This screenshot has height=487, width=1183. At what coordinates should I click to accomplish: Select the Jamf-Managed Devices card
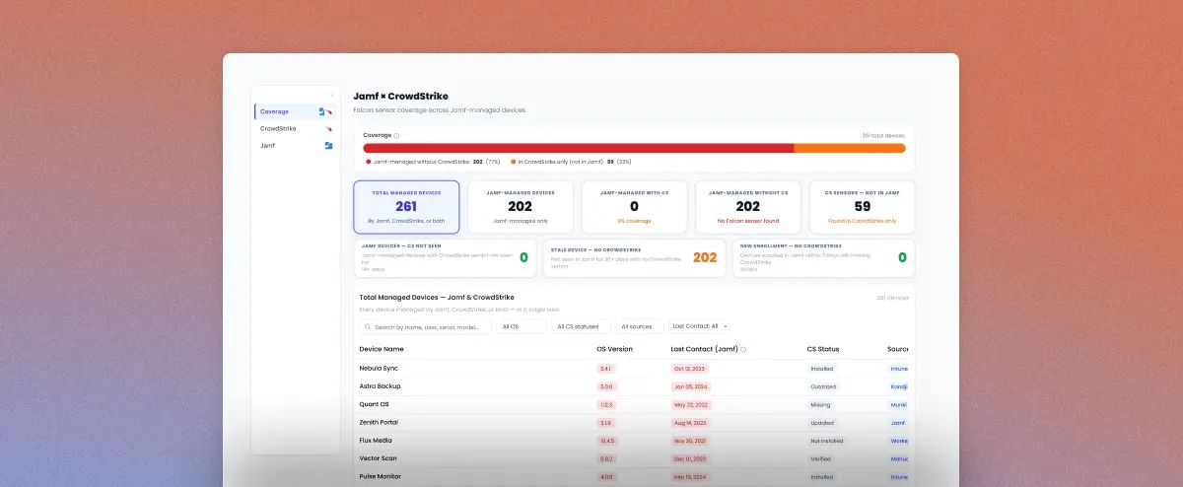pyautogui.click(x=521, y=207)
